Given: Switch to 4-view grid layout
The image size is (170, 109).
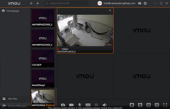Looking at the screenshot, I should (x=140, y=105).
